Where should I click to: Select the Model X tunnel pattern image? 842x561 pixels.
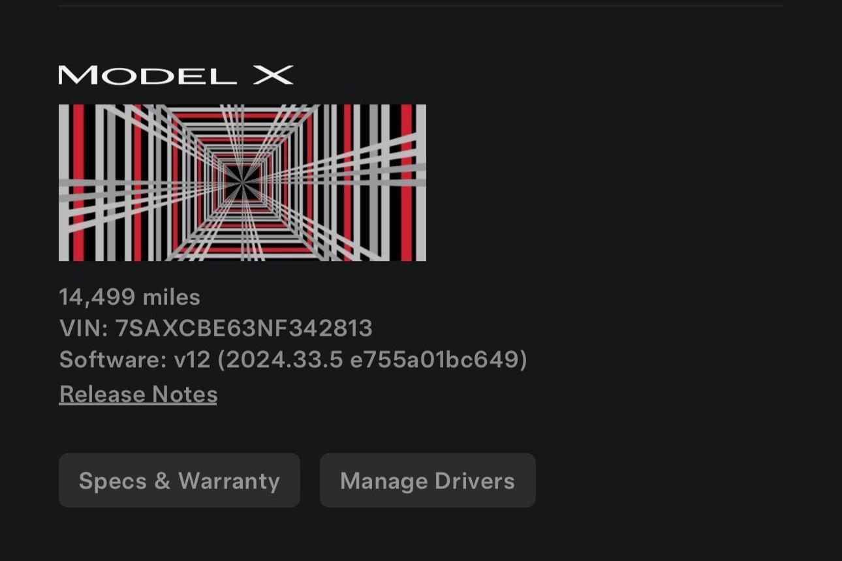coord(242,183)
